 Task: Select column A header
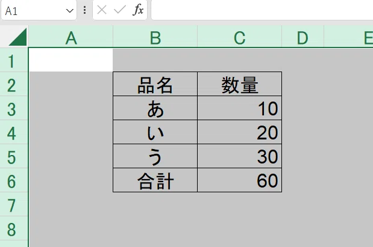(71, 37)
